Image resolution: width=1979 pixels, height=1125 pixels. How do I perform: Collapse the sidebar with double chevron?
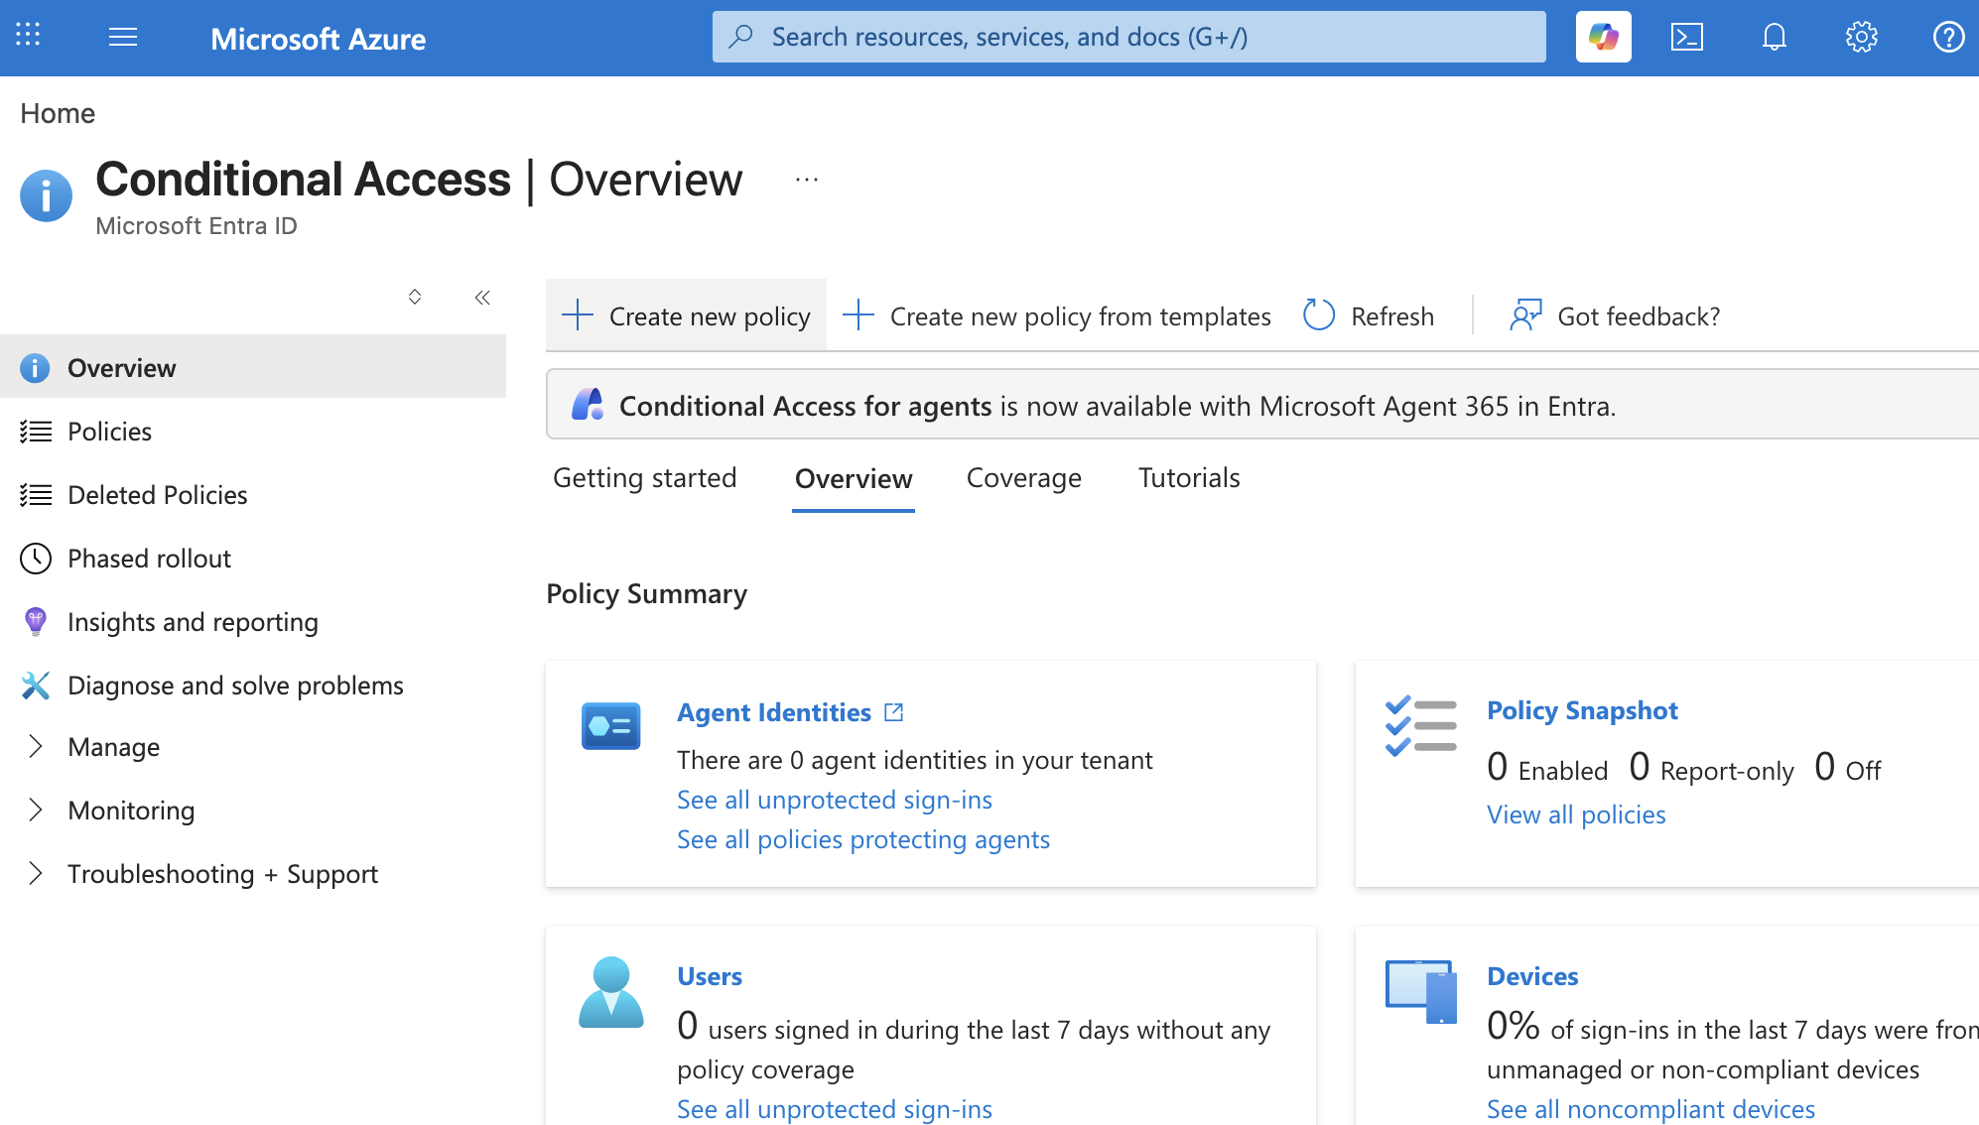point(482,297)
